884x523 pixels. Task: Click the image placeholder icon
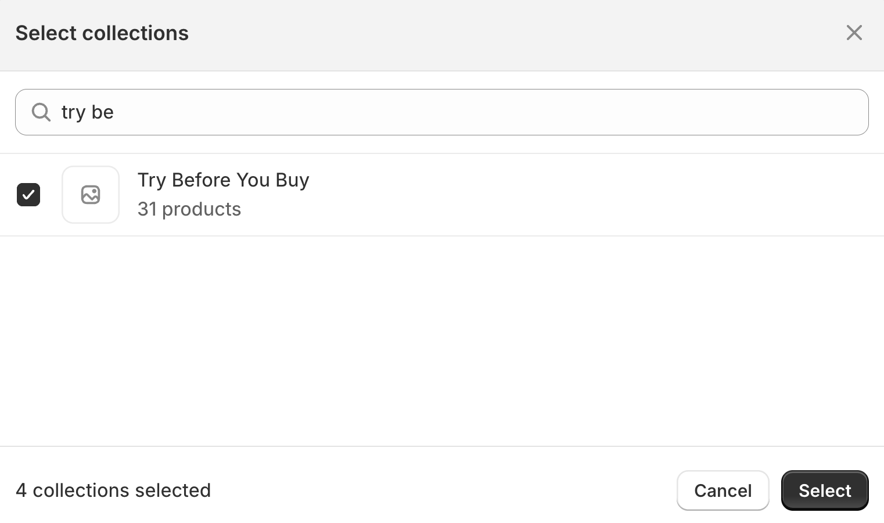(x=91, y=195)
